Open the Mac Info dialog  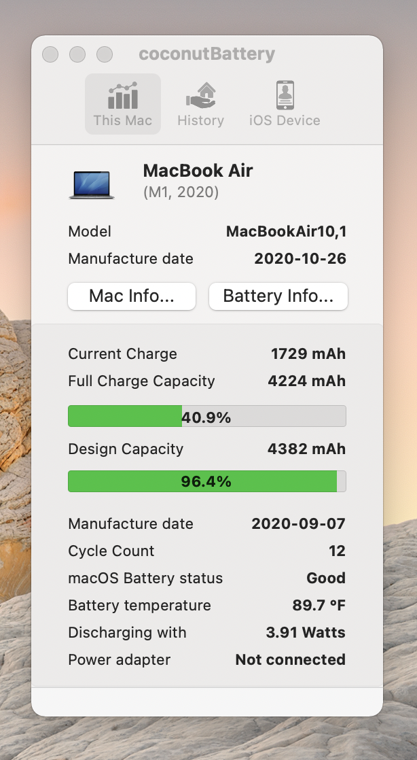(132, 296)
